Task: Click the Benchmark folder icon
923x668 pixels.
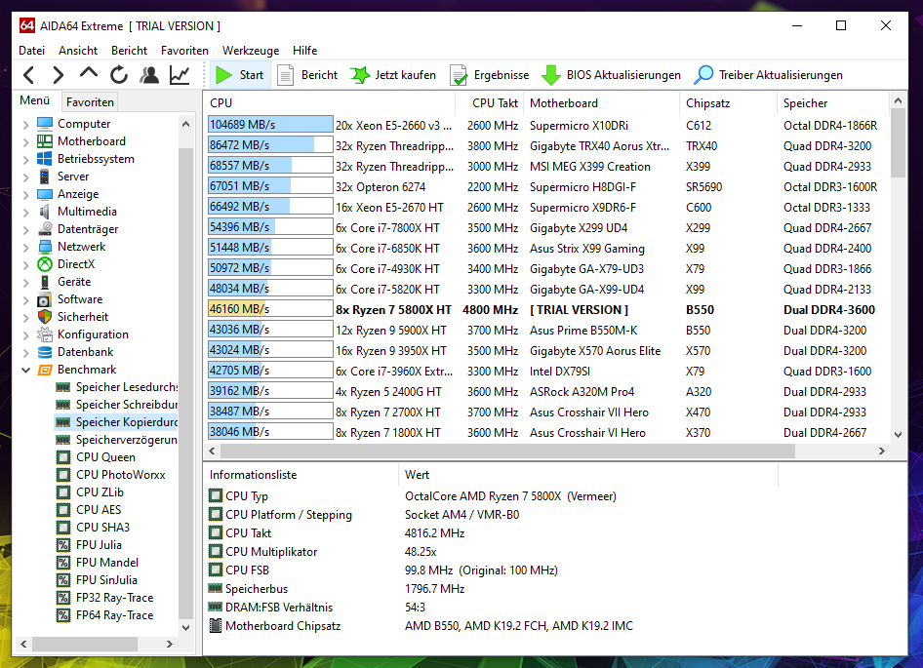Action: (45, 370)
